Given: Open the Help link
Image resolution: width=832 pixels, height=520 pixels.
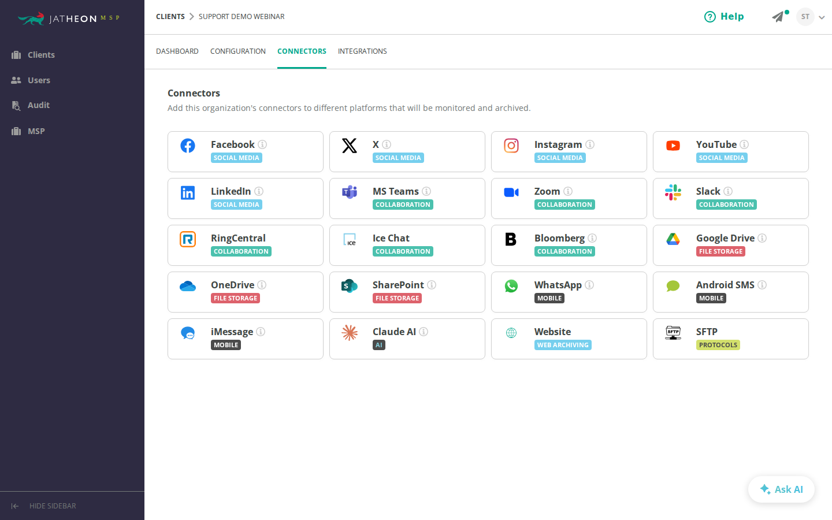Looking at the screenshot, I should click(x=724, y=17).
